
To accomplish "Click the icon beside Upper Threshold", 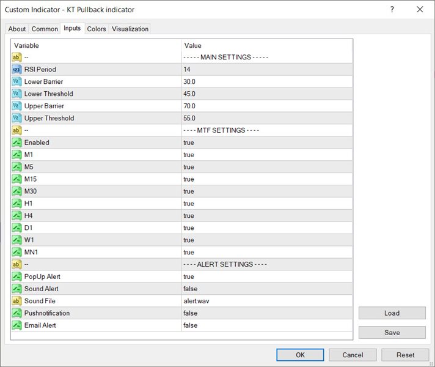I will pyautogui.click(x=16, y=118).
